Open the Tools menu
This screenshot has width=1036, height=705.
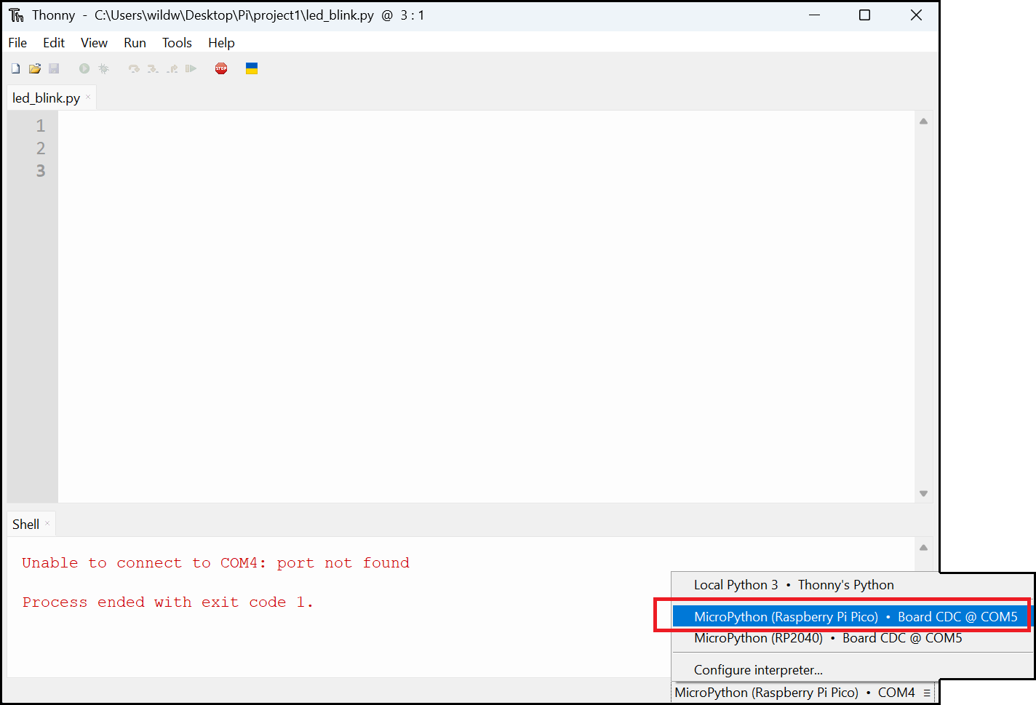[x=177, y=43]
